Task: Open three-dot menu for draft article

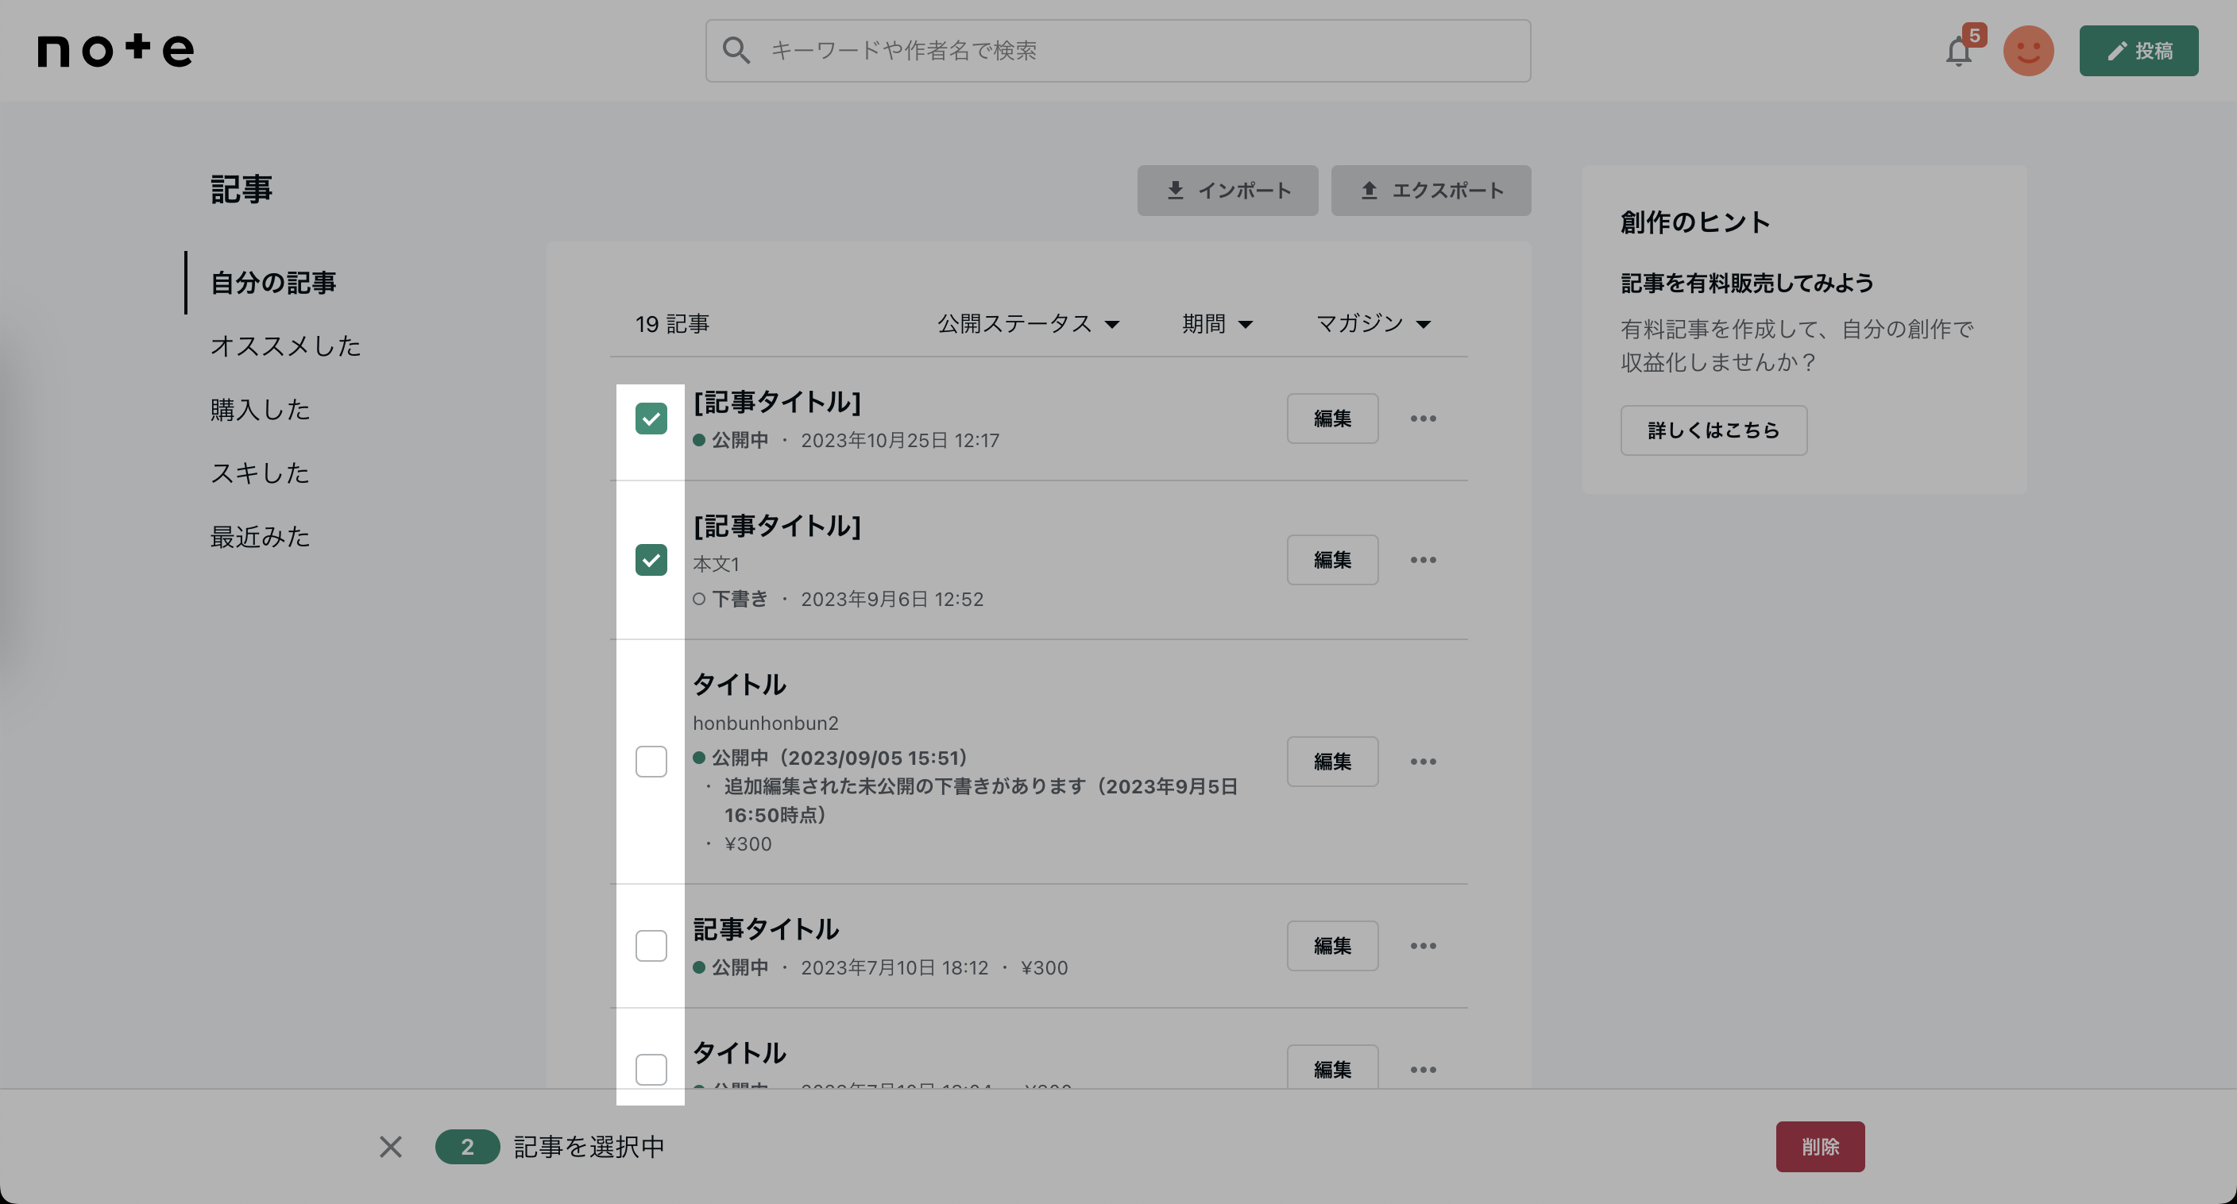Action: click(x=1423, y=560)
